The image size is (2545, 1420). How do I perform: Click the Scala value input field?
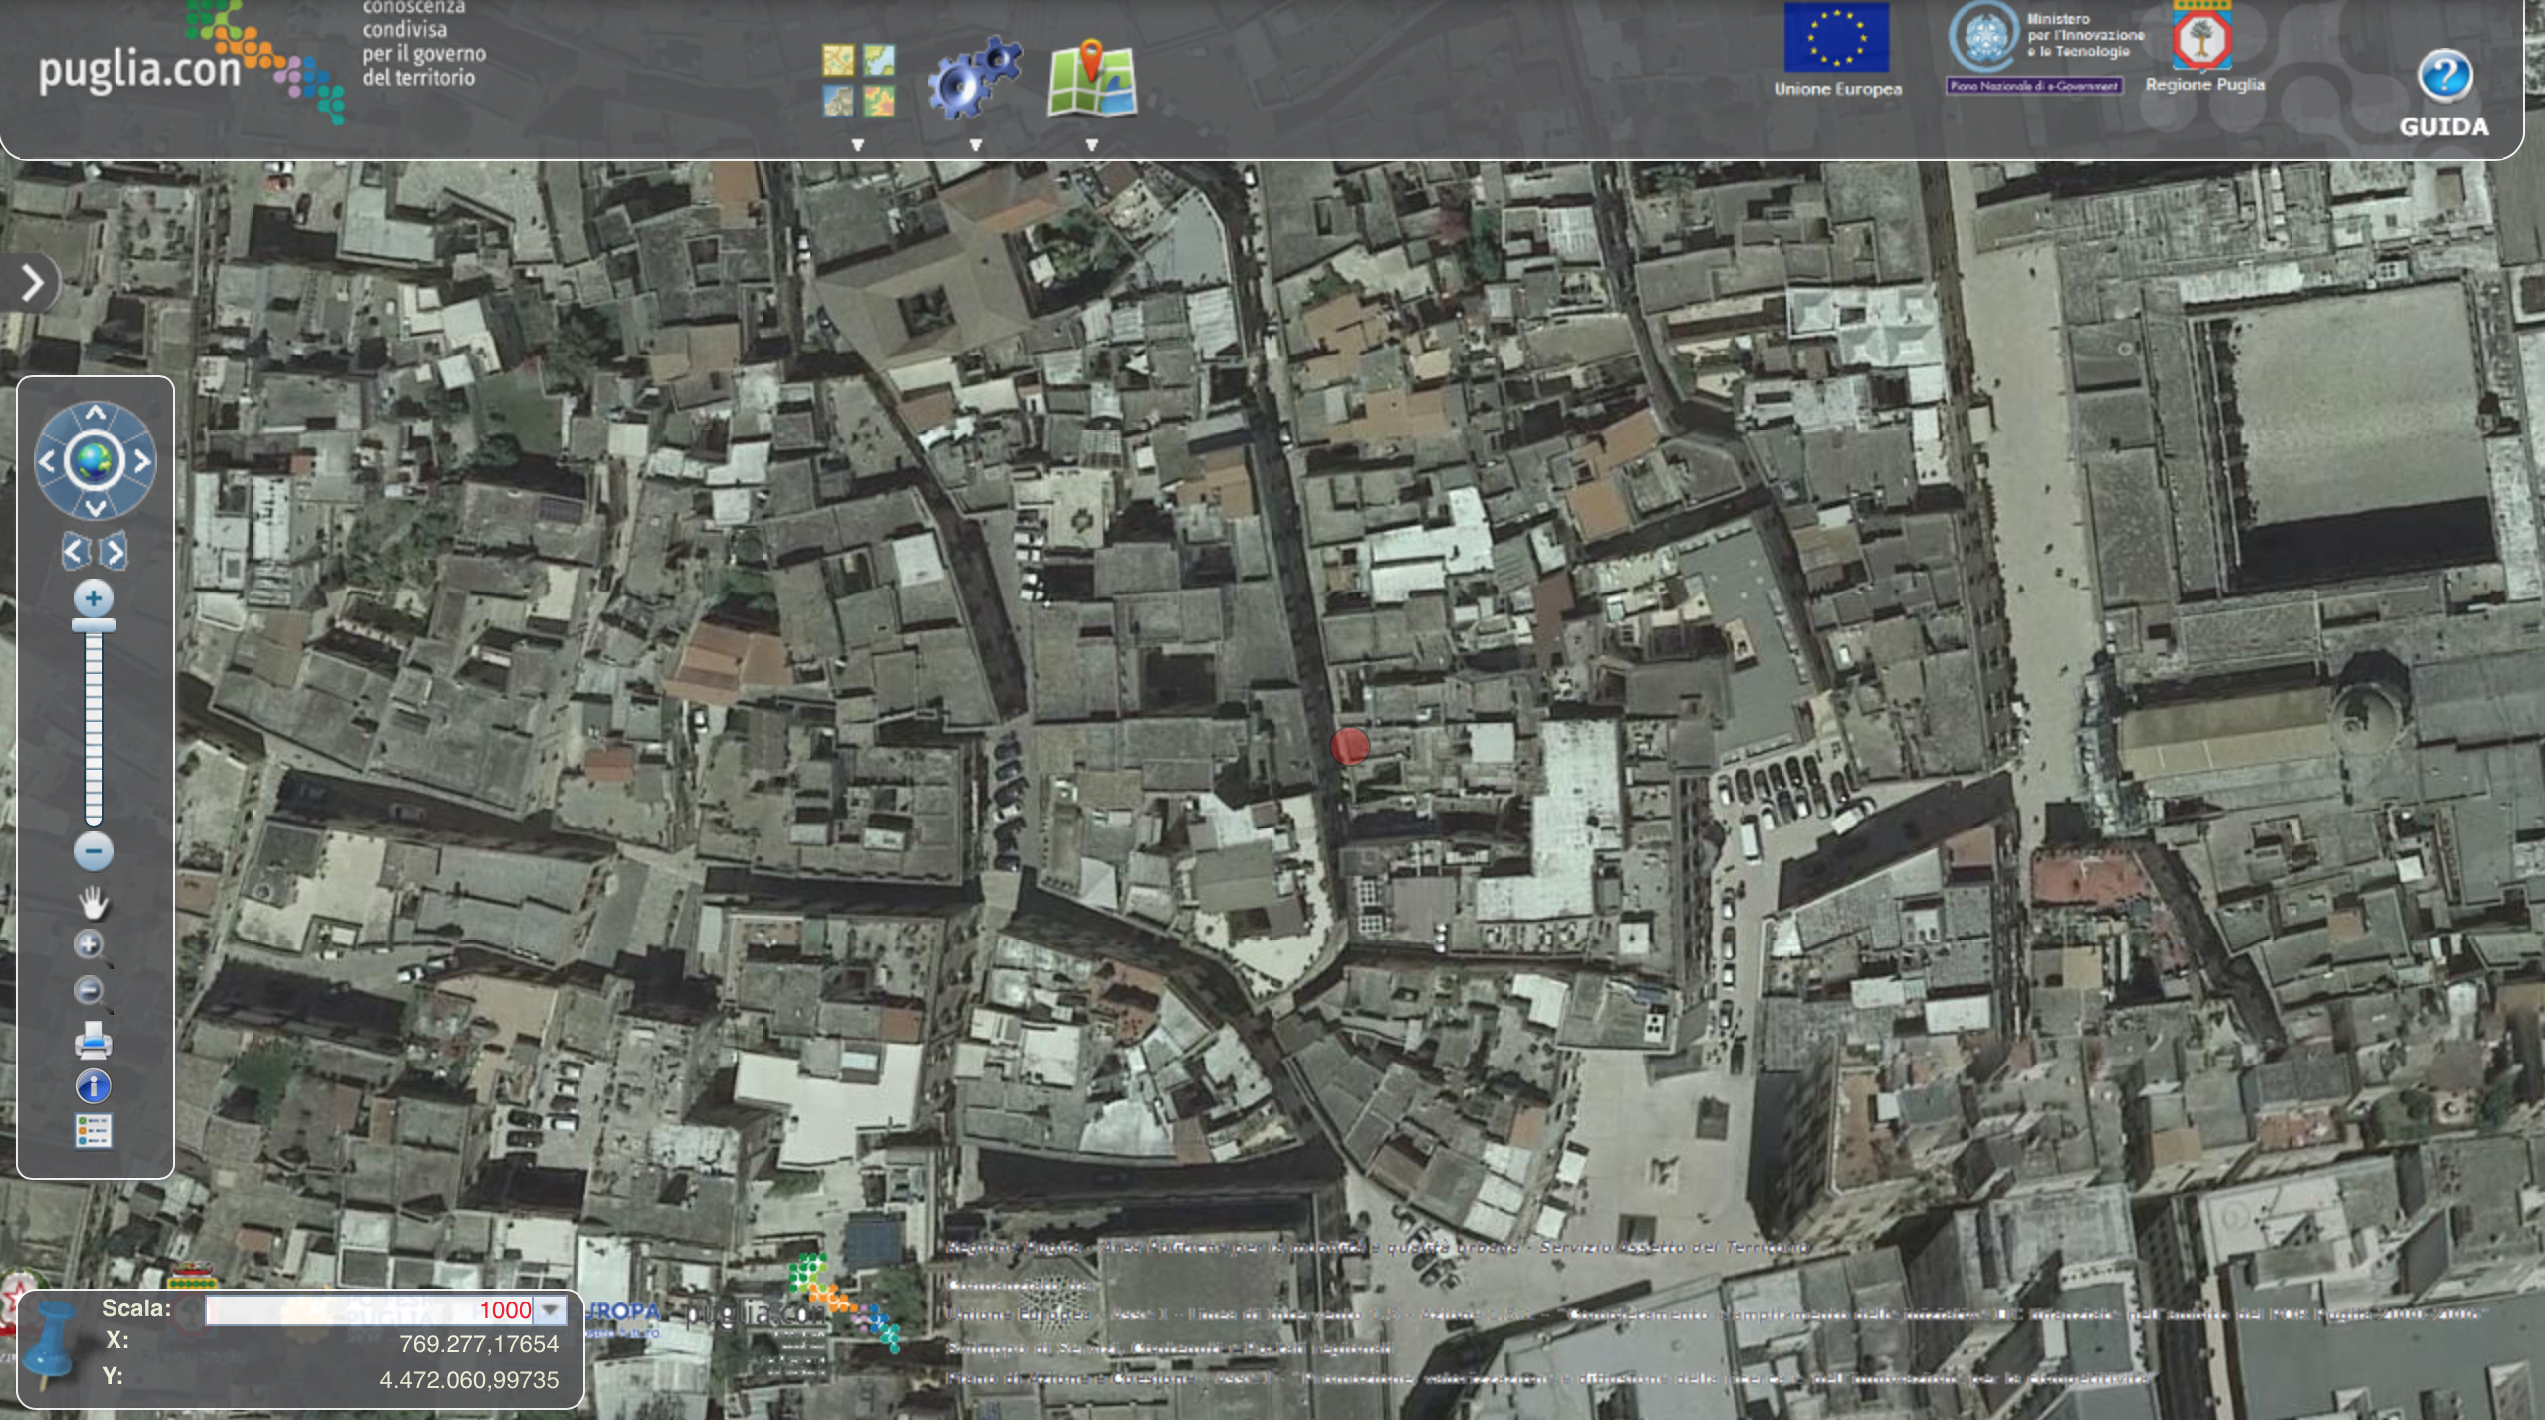click(x=372, y=1310)
